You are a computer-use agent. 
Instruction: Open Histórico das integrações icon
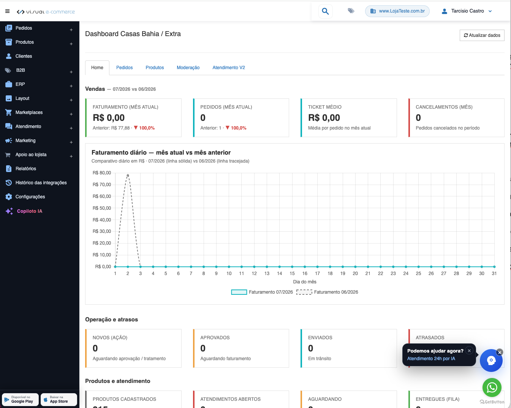9,183
